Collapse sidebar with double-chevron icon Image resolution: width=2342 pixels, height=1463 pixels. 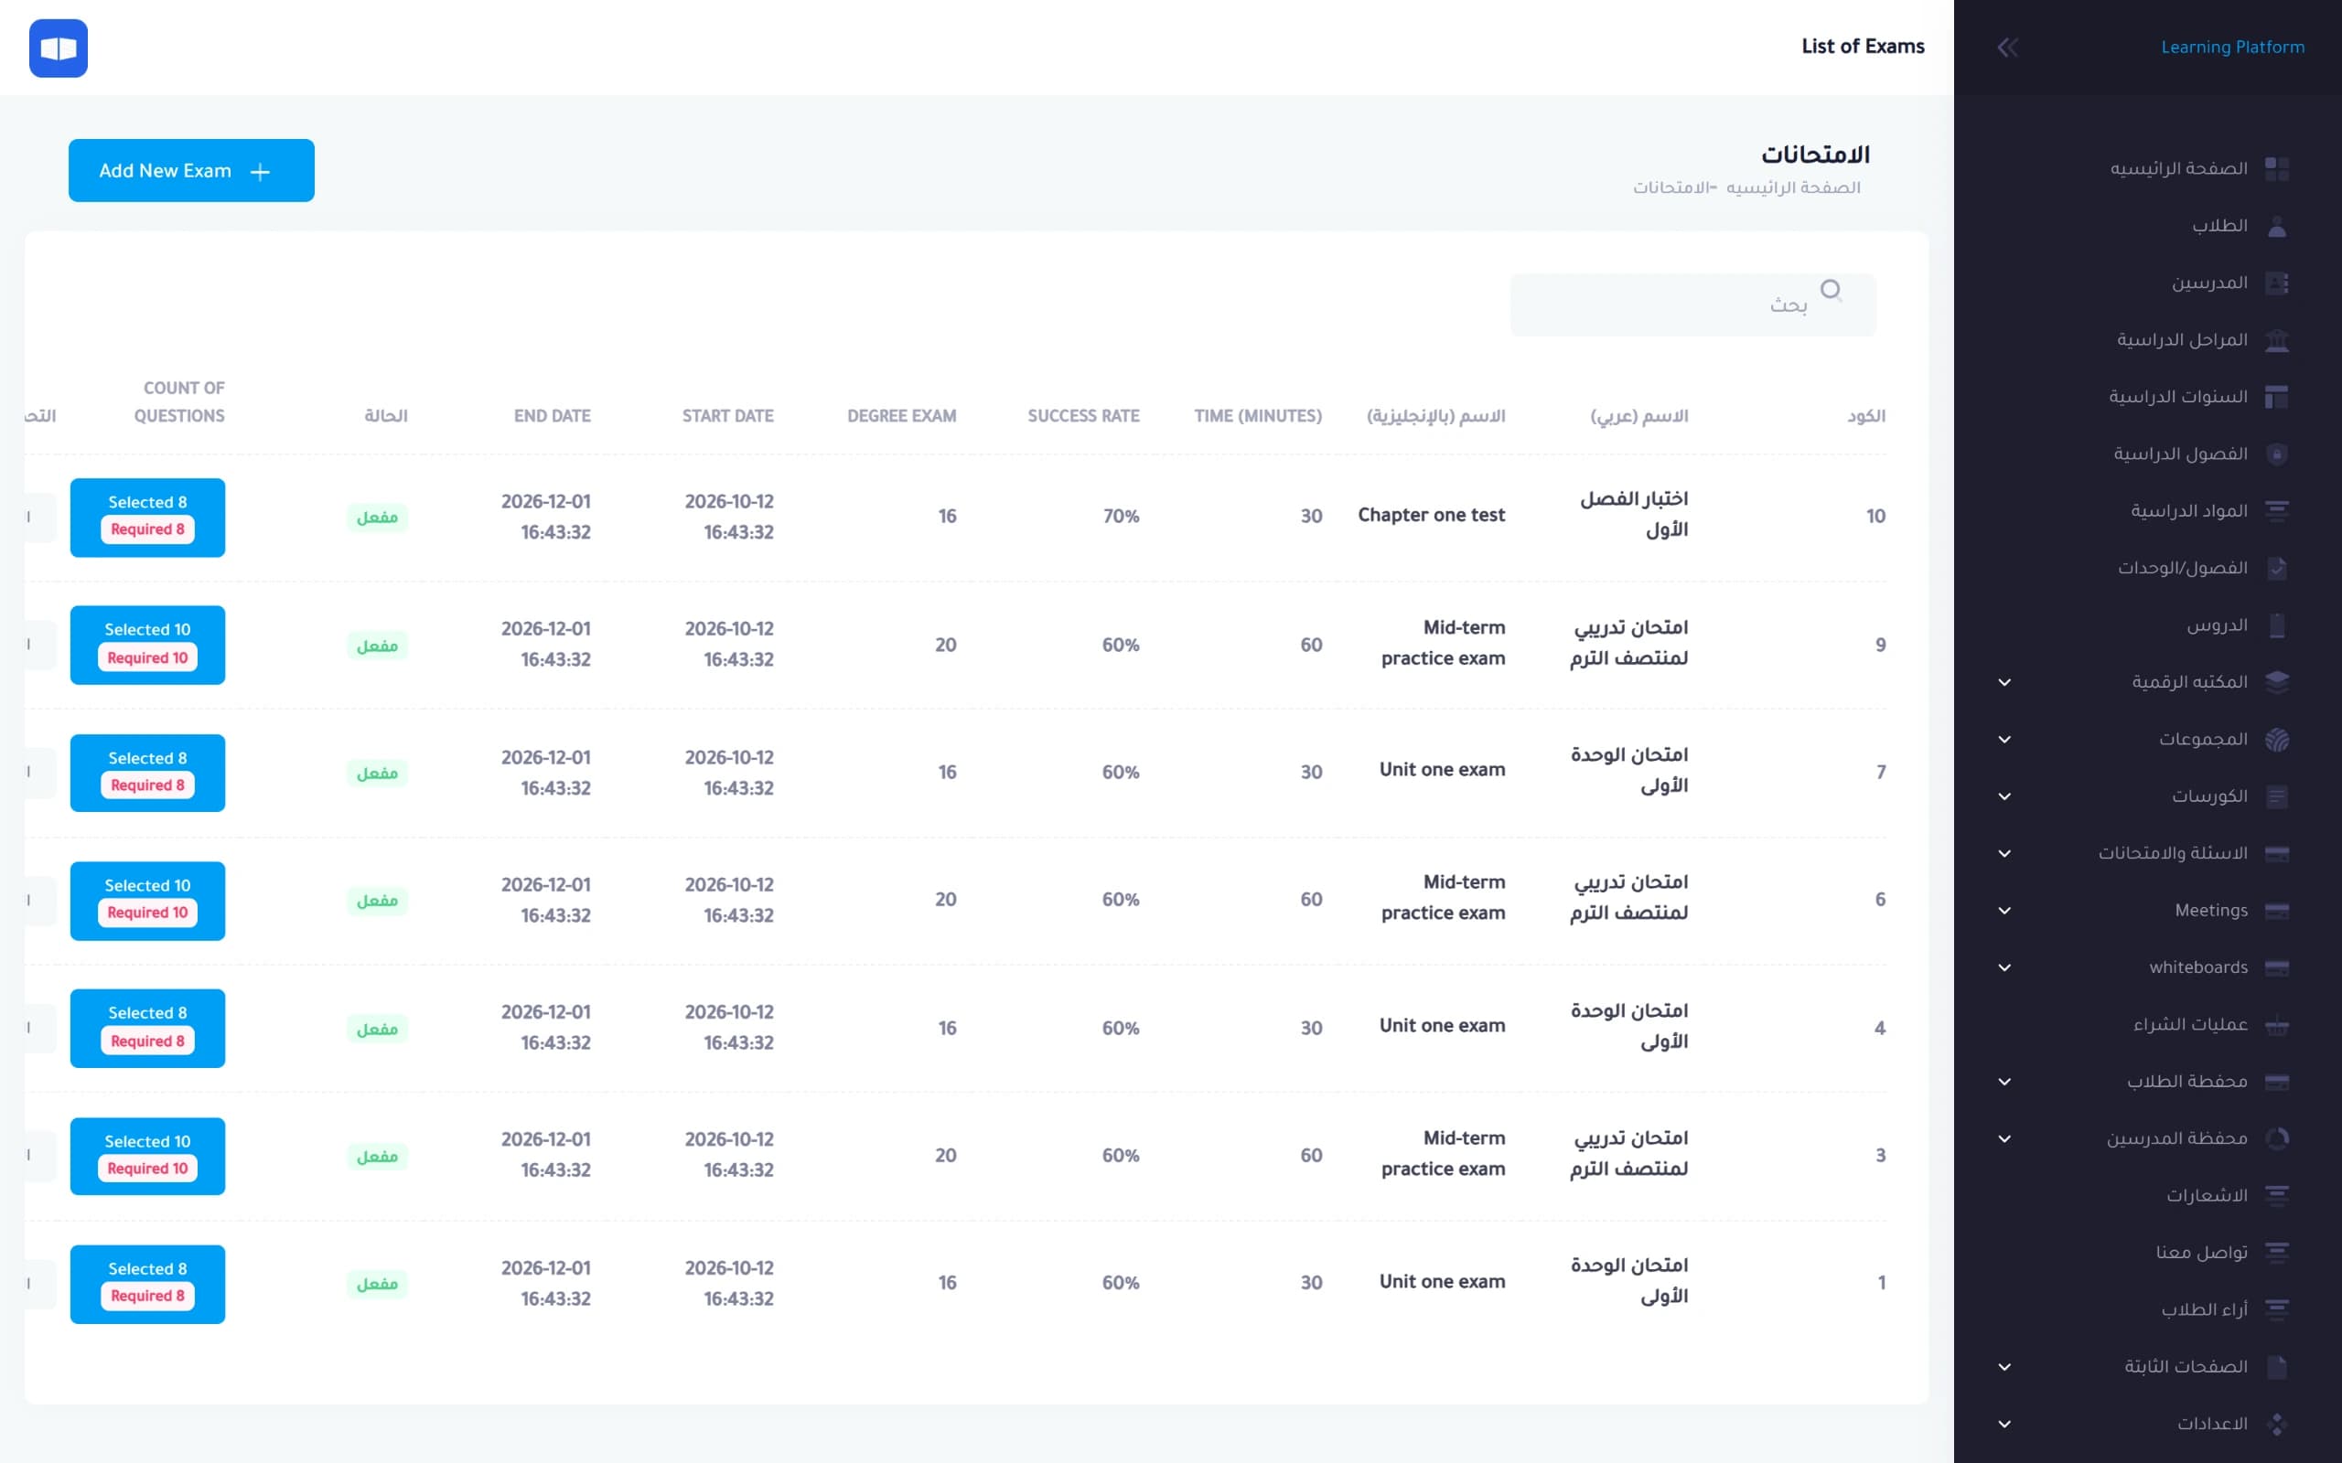[2007, 48]
